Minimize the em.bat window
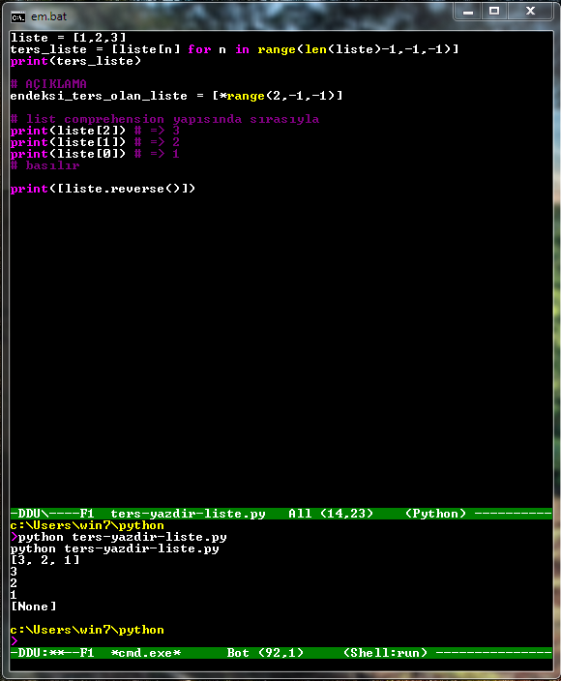 [467, 12]
